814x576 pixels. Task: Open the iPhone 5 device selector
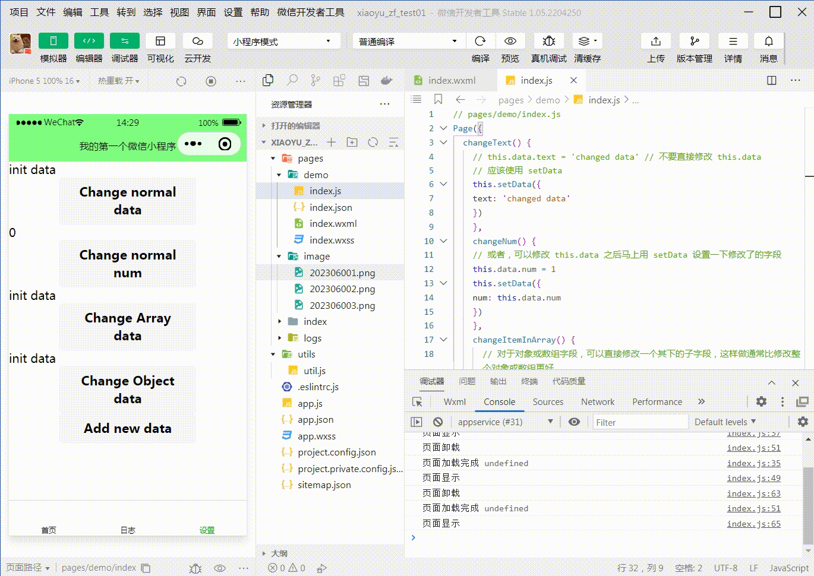[44, 81]
